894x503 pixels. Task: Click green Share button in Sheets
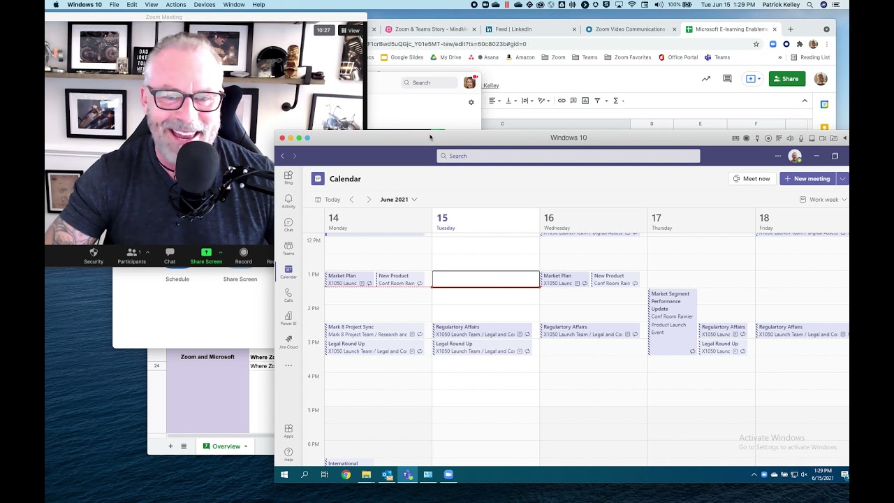click(x=787, y=79)
